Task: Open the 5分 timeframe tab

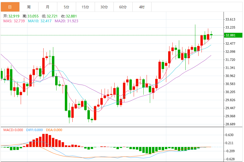Action: (67, 7)
